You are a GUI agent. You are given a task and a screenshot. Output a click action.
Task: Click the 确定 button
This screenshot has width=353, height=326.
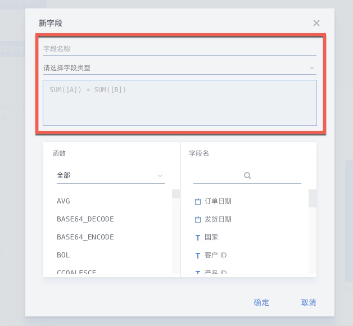click(261, 302)
